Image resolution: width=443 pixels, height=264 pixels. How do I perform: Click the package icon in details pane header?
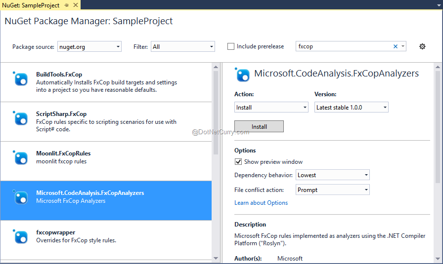tap(242, 75)
